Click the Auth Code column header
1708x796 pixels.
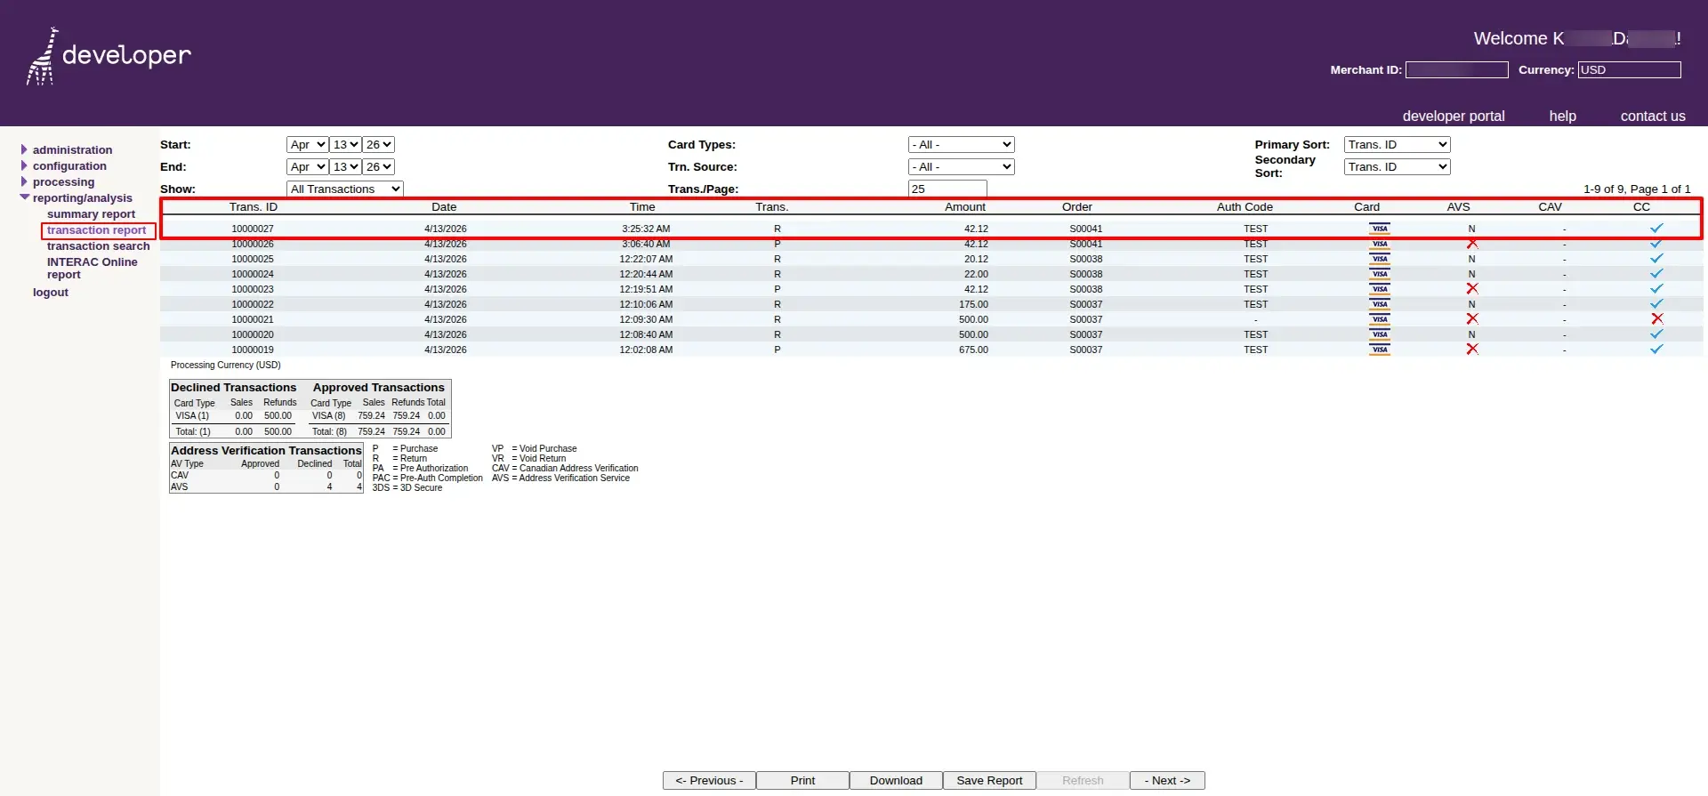coord(1245,206)
